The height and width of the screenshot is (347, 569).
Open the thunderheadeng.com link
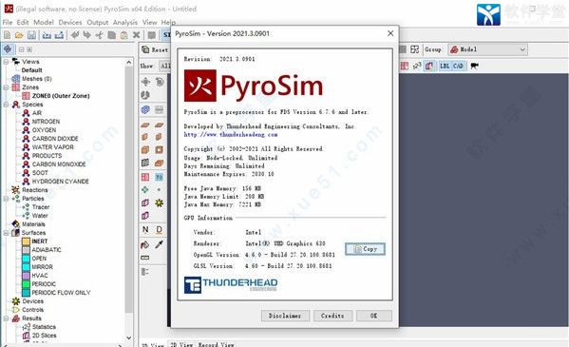click(231, 134)
